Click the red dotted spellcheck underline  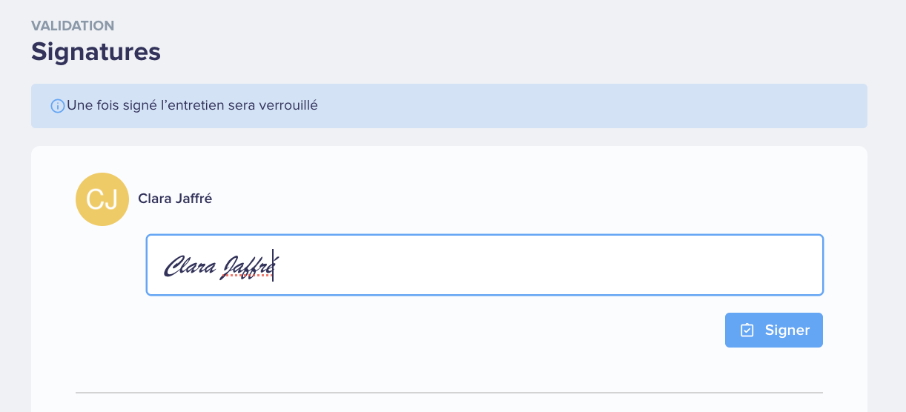tap(248, 275)
